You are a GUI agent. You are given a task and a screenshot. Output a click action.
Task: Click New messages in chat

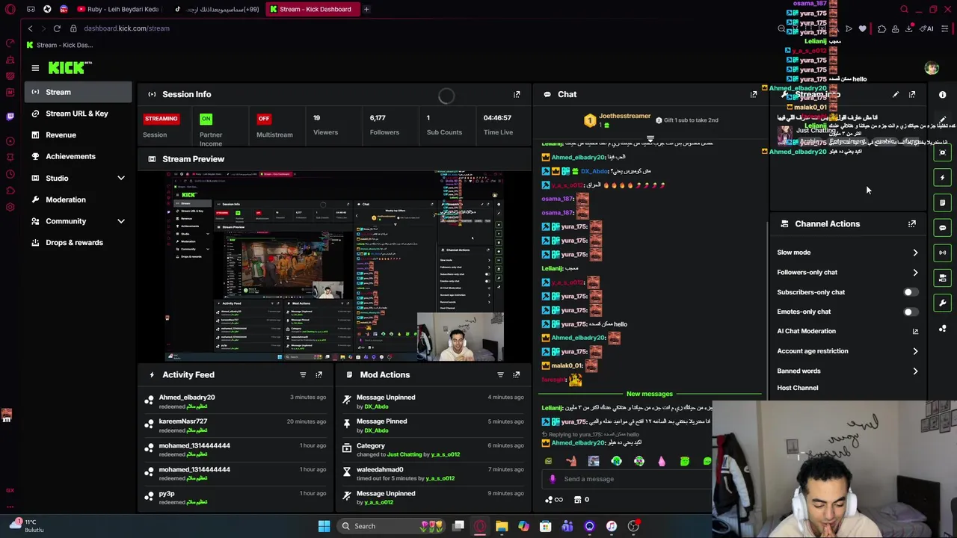(x=649, y=394)
